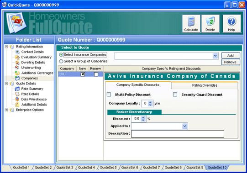Click the Renew column header
Screen dimensions: 247x173
click(95, 68)
